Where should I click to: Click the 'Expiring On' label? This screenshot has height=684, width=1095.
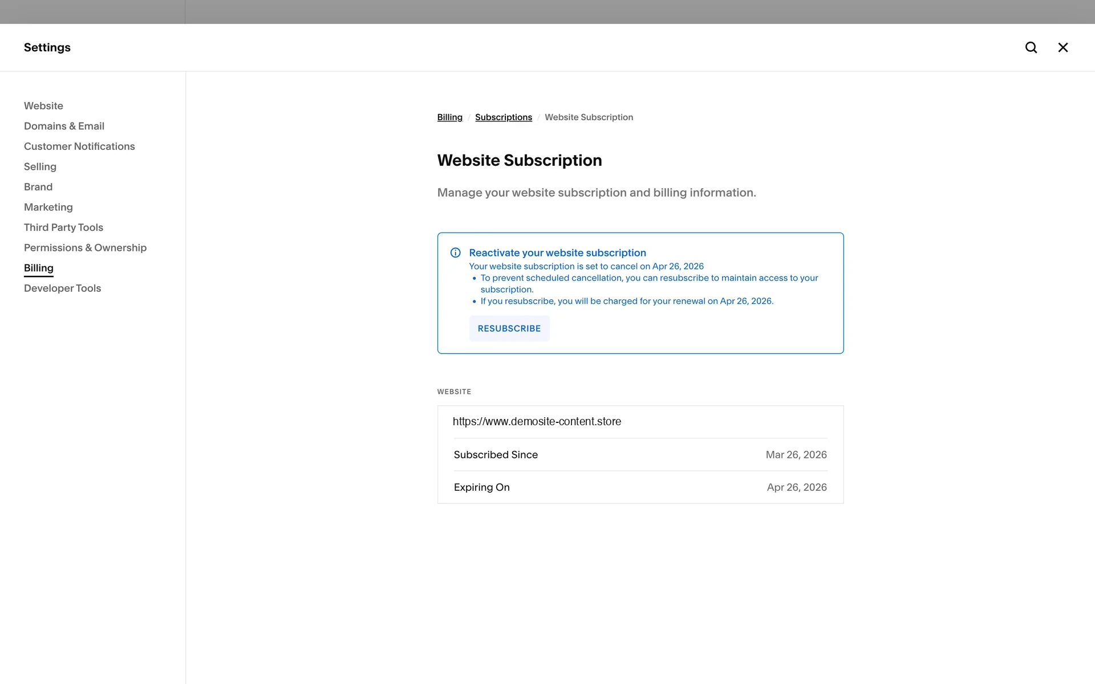[481, 487]
